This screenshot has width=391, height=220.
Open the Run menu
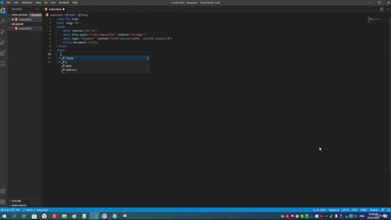[x=53, y=2]
